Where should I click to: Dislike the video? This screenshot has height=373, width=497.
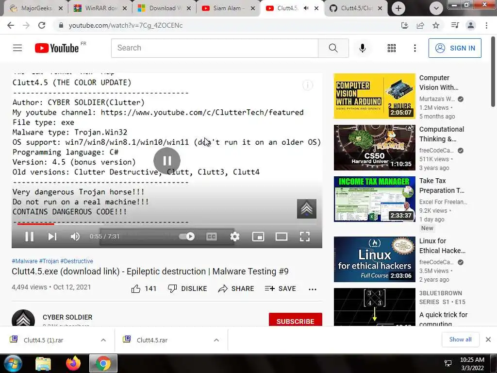[187, 288]
